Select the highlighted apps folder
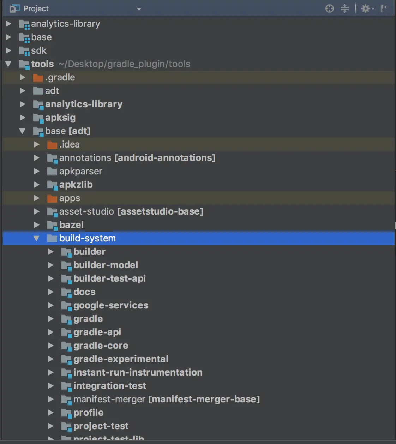The width and height of the screenshot is (396, 444). 70,198
